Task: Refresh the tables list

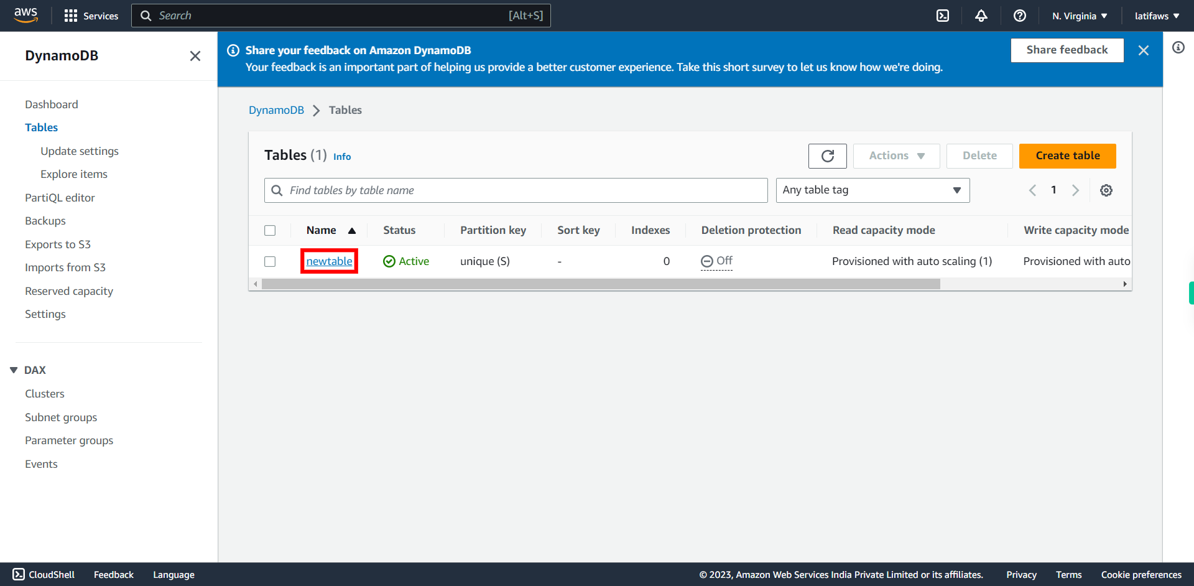Action: (828, 156)
